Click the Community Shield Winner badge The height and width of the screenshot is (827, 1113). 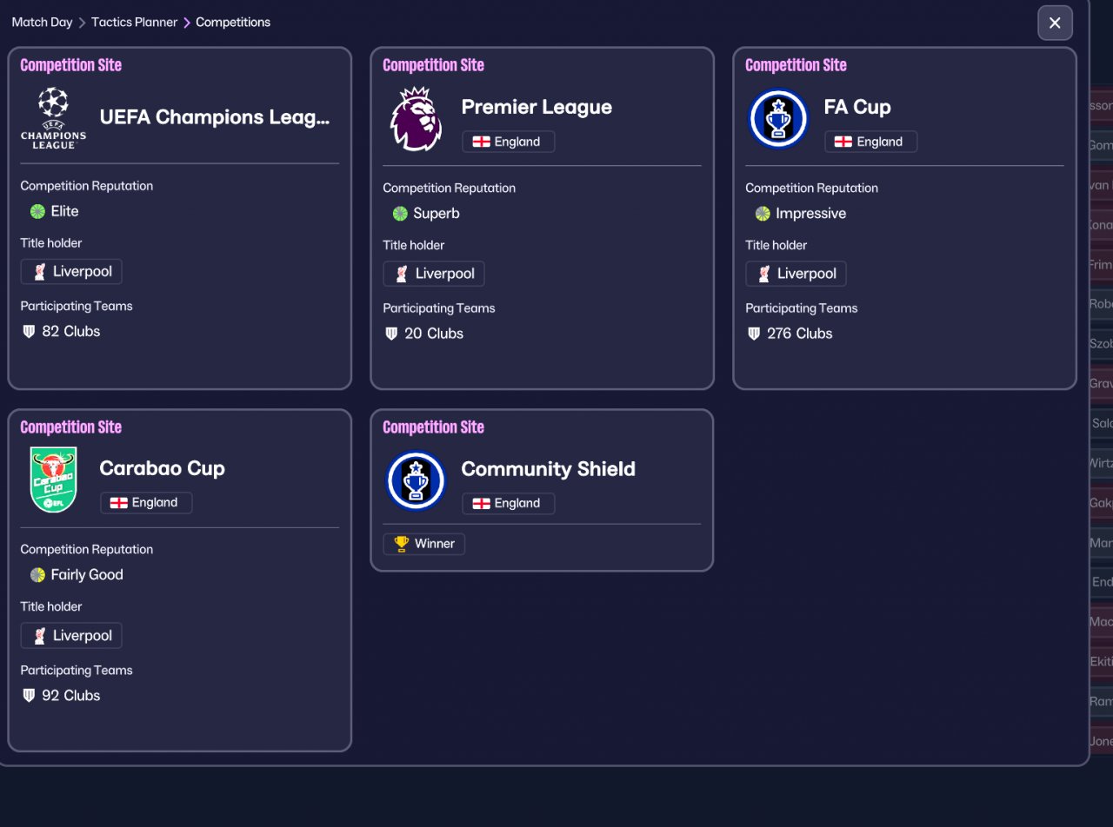pos(424,544)
